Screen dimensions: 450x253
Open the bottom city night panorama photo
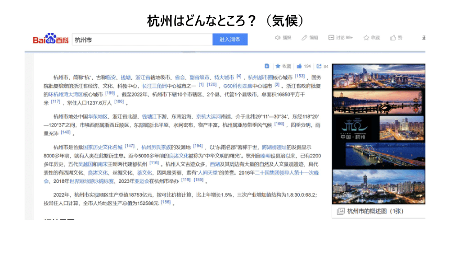(x=378, y=187)
